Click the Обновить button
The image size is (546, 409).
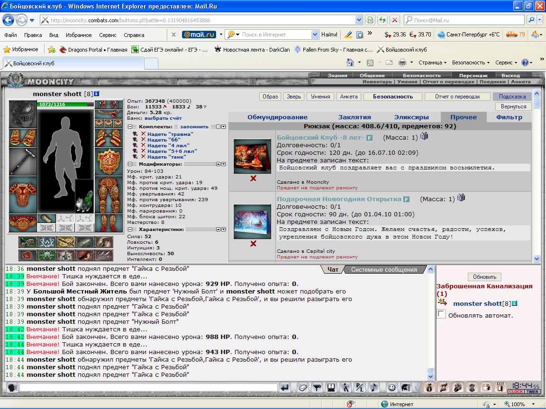click(484, 277)
